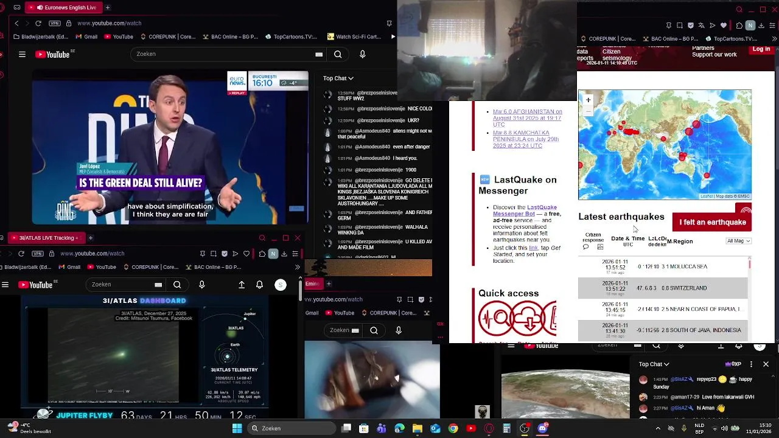Screen dimensions: 779x438
Task: Open new tab in Euronews window
Action: click(108, 7)
